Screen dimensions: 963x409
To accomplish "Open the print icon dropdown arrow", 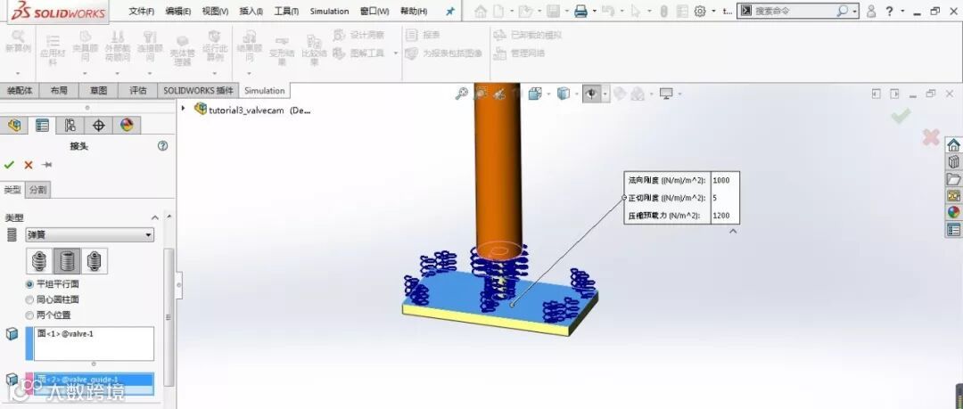I will point(595,11).
